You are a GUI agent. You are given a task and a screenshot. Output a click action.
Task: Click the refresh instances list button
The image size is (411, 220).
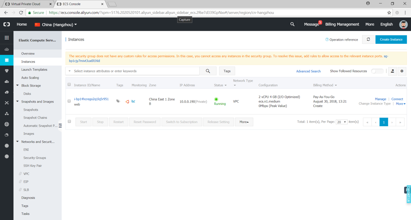pyautogui.click(x=368, y=39)
